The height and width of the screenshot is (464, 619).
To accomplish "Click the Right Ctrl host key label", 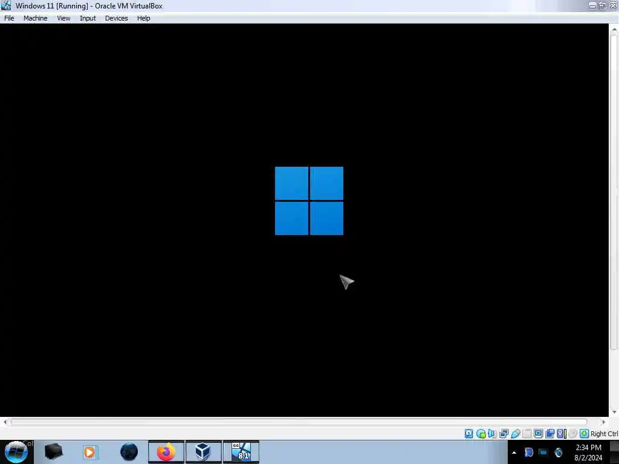I will 604,434.
